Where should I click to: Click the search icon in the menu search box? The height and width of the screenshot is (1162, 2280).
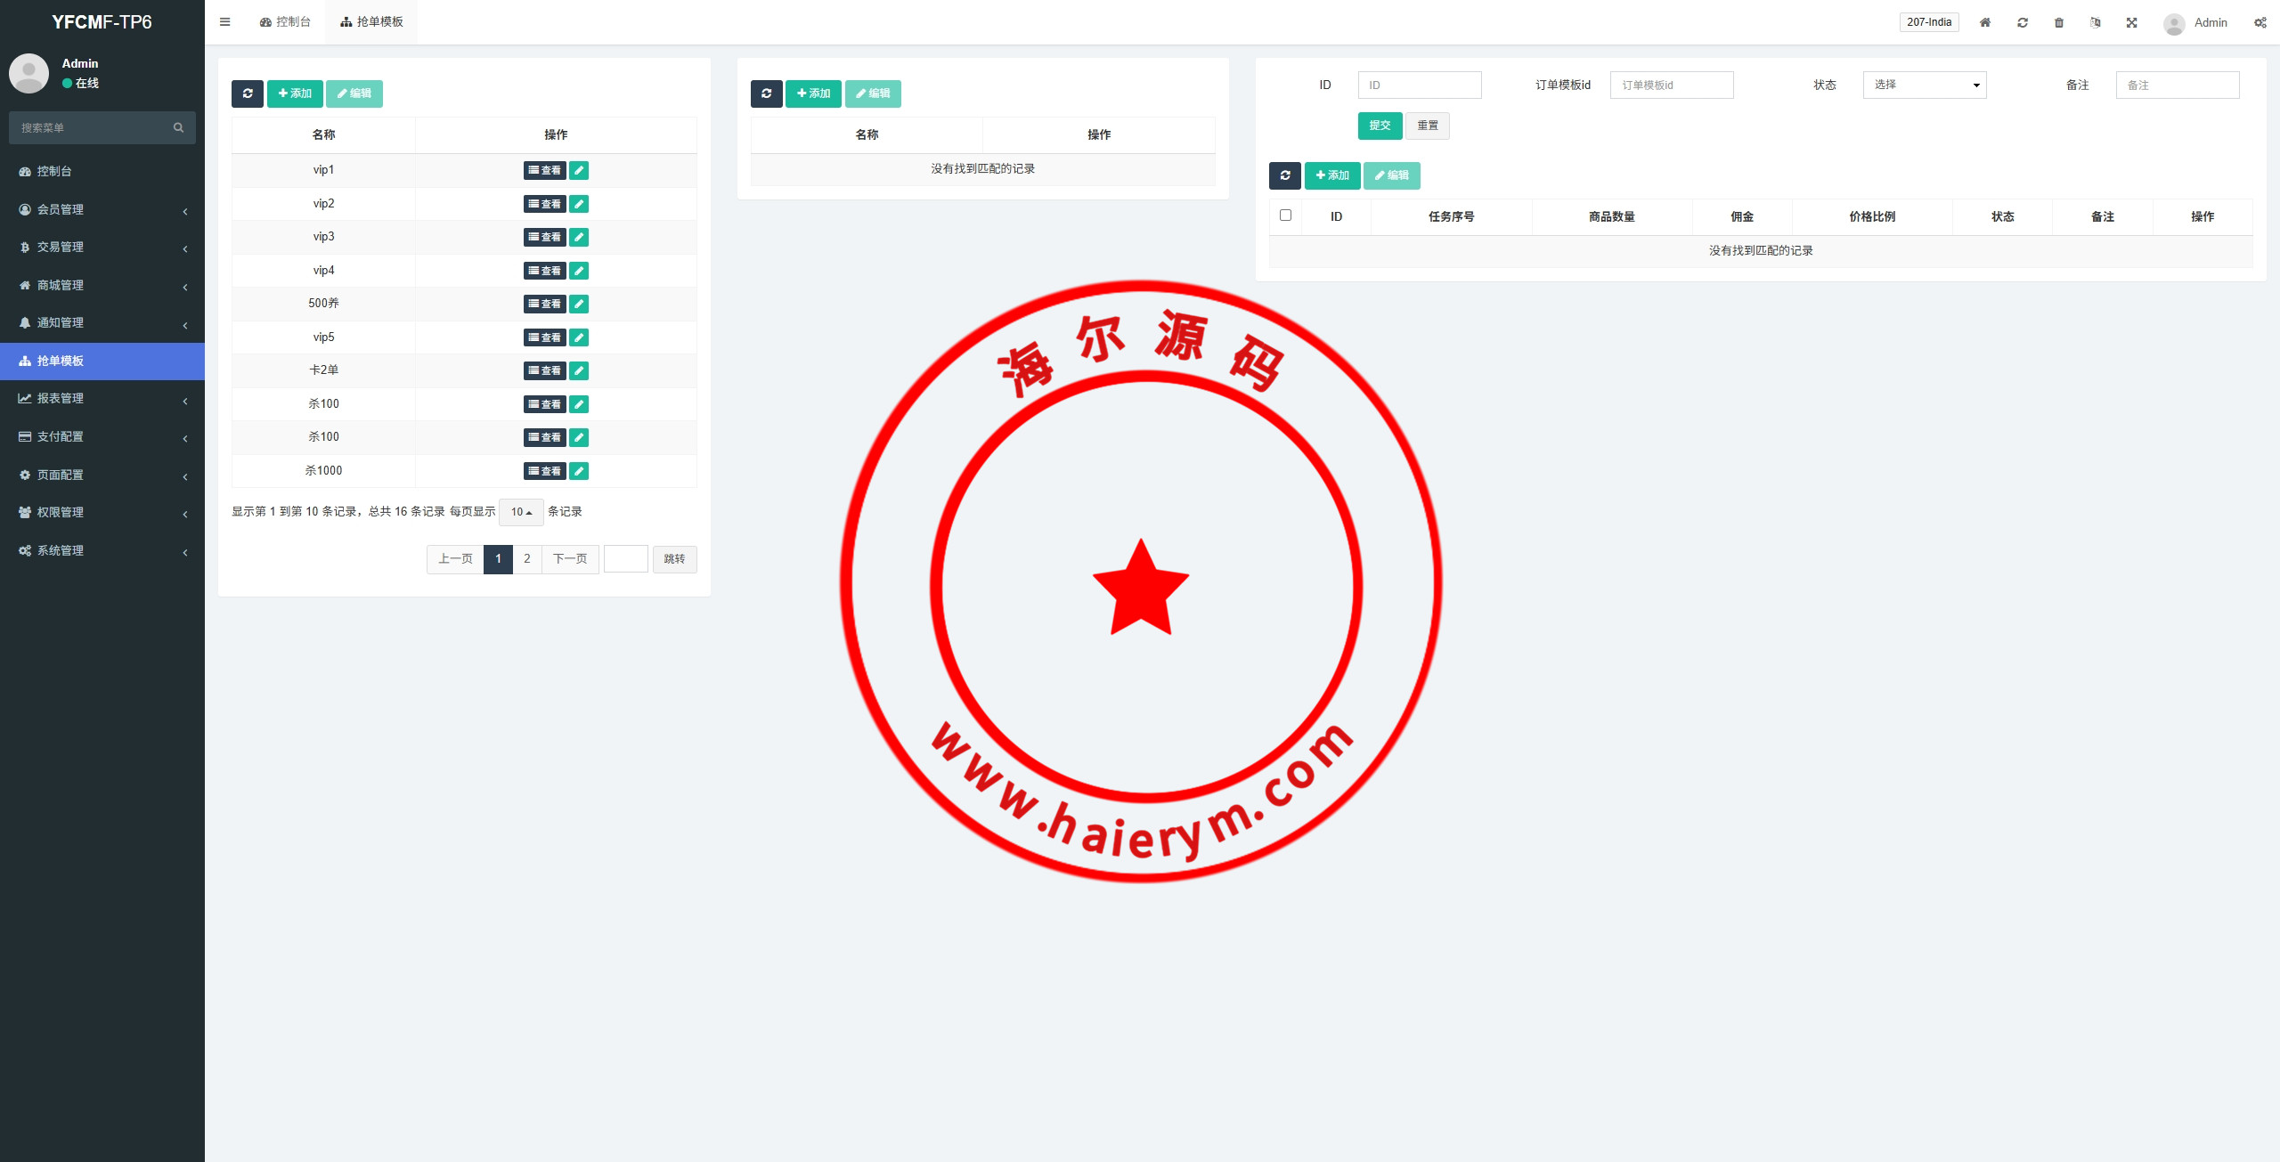pyautogui.click(x=178, y=128)
